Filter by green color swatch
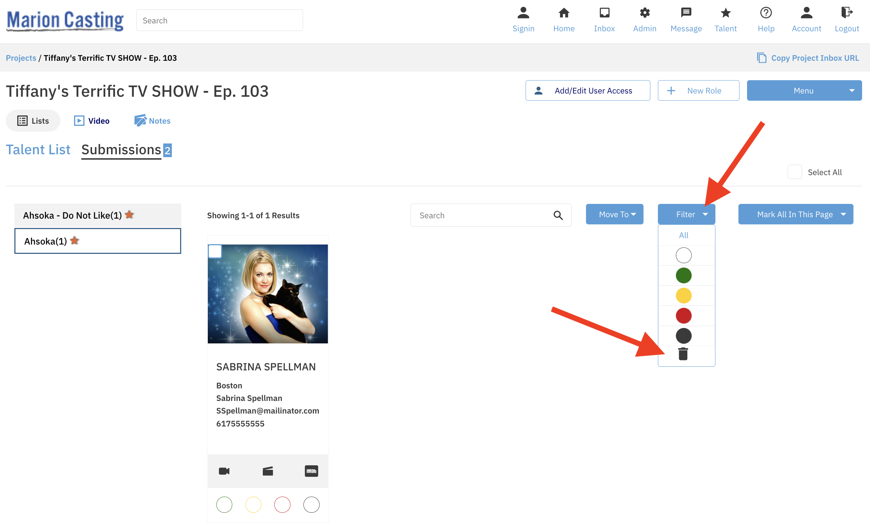 pyautogui.click(x=683, y=275)
